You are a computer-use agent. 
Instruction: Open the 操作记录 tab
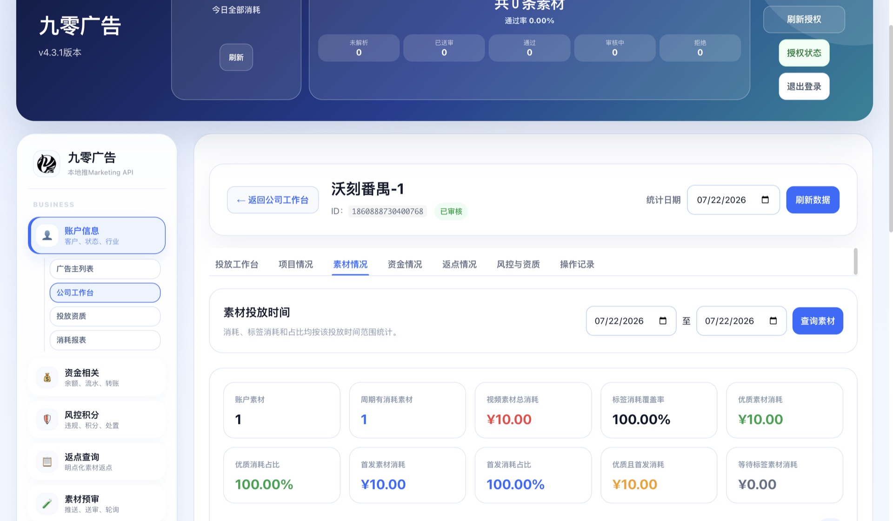point(577,264)
